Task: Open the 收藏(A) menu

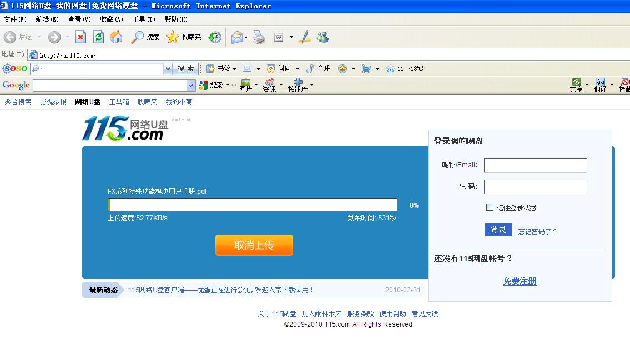Action: pyautogui.click(x=112, y=19)
